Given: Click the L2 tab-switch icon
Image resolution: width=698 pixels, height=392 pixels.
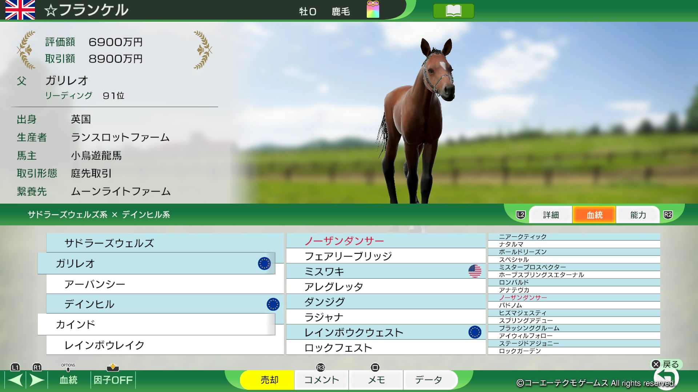Looking at the screenshot, I should click(521, 215).
